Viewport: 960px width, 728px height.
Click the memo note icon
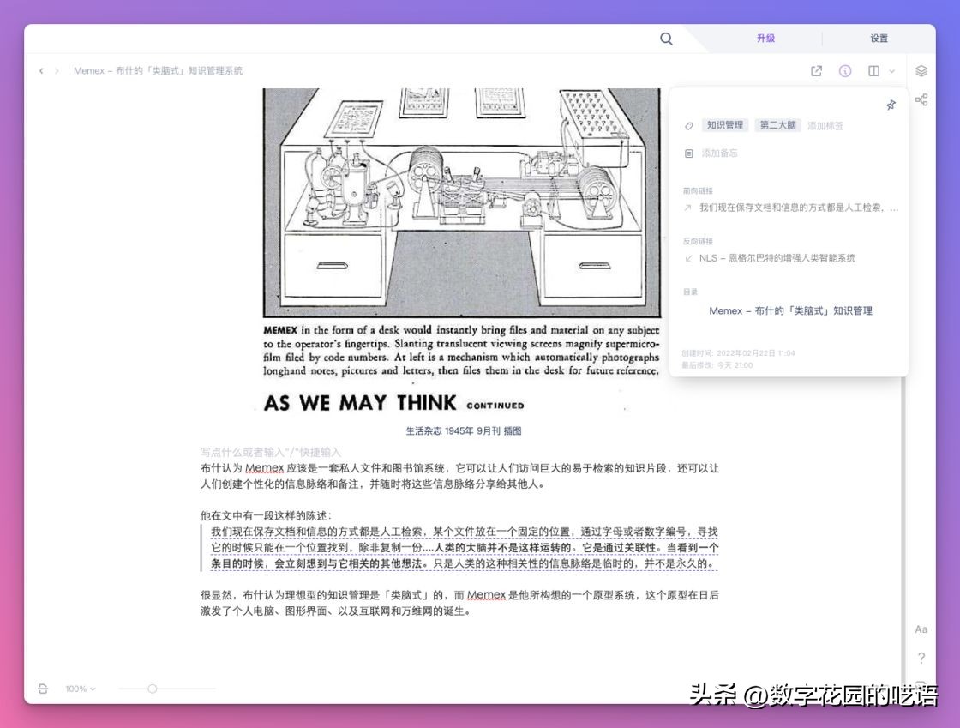point(689,153)
